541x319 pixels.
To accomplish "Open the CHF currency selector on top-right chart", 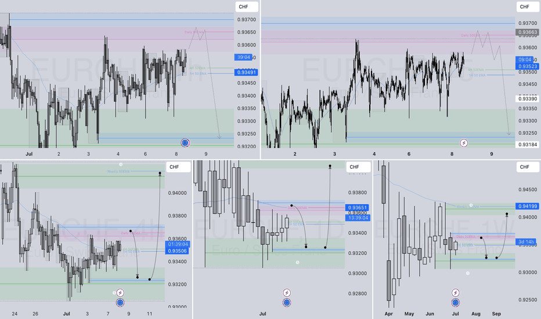I will (528, 7).
